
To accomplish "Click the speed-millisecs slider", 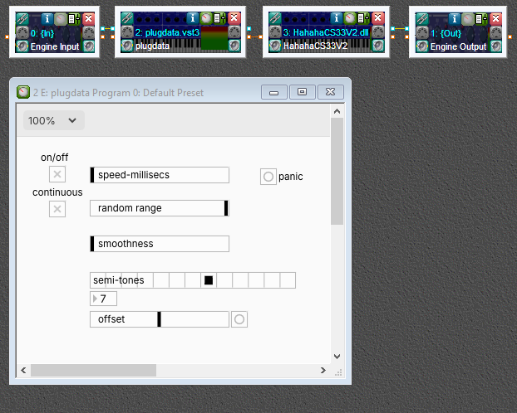I will [159, 175].
